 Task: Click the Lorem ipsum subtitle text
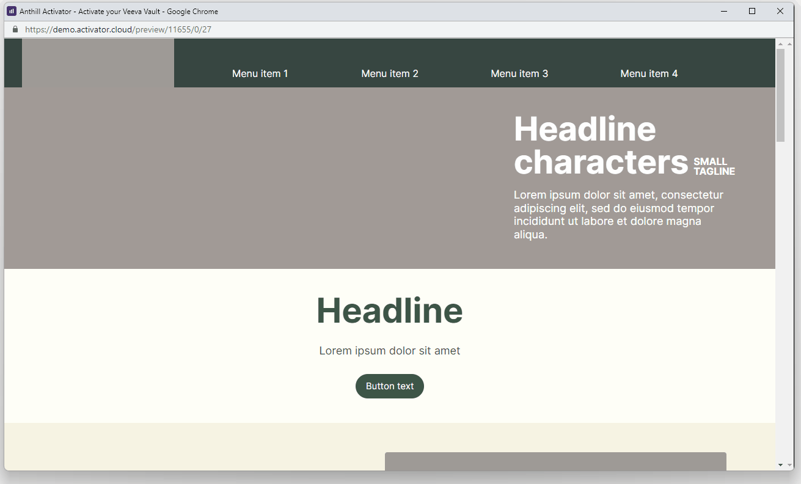389,350
